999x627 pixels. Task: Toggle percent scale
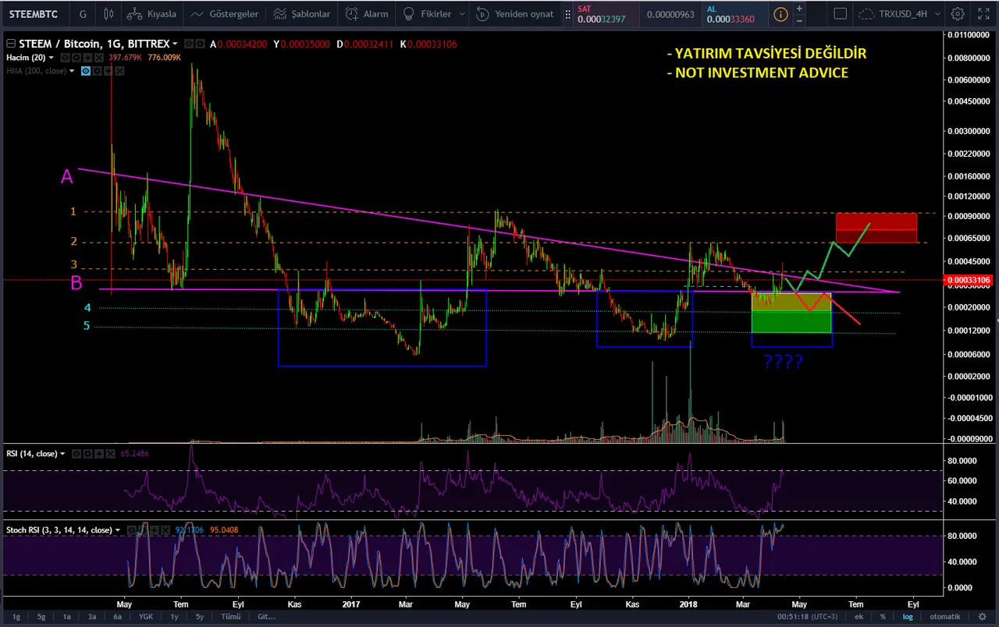point(883,616)
